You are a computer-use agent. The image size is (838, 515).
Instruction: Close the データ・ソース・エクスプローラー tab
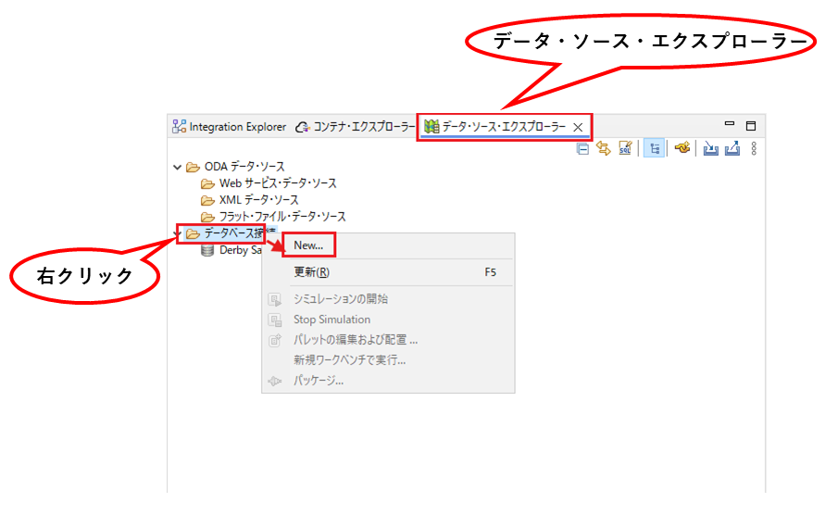point(578,127)
